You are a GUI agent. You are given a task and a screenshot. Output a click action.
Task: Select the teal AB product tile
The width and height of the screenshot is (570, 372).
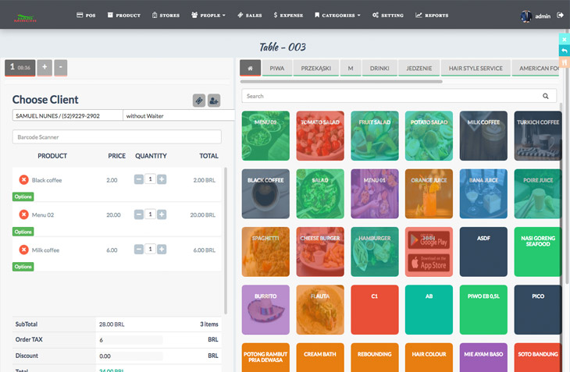(429, 310)
